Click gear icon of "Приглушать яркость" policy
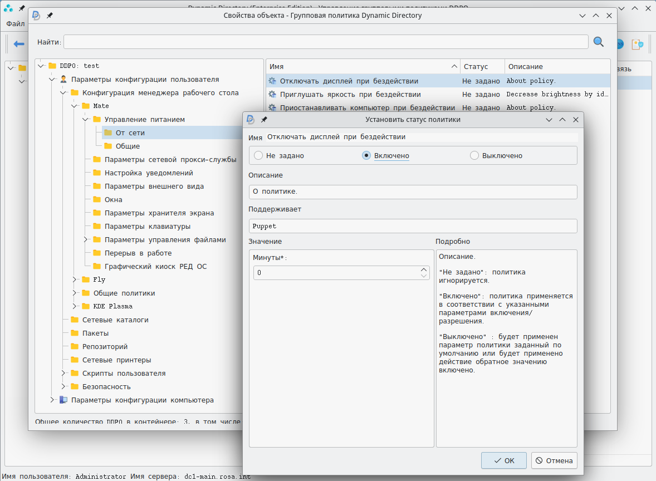This screenshot has width=656, height=481. click(x=272, y=95)
